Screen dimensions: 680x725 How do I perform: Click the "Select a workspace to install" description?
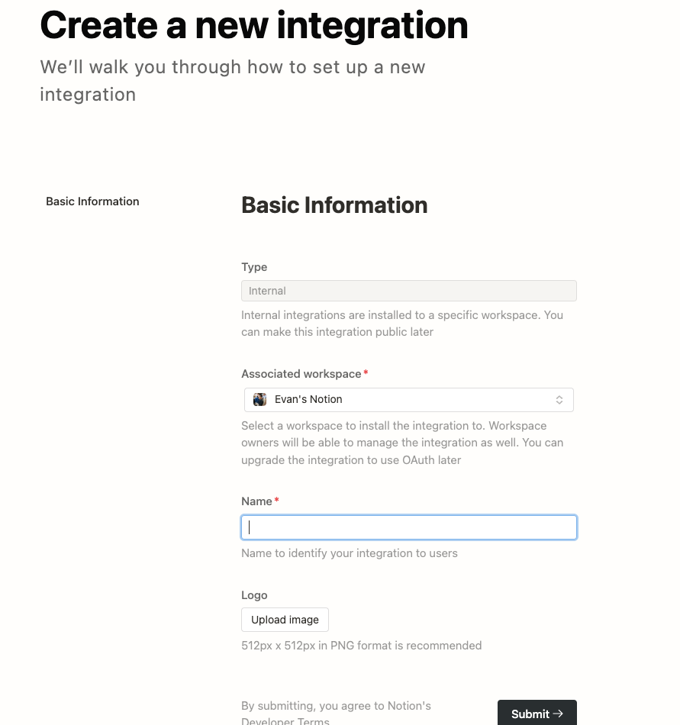tap(402, 443)
